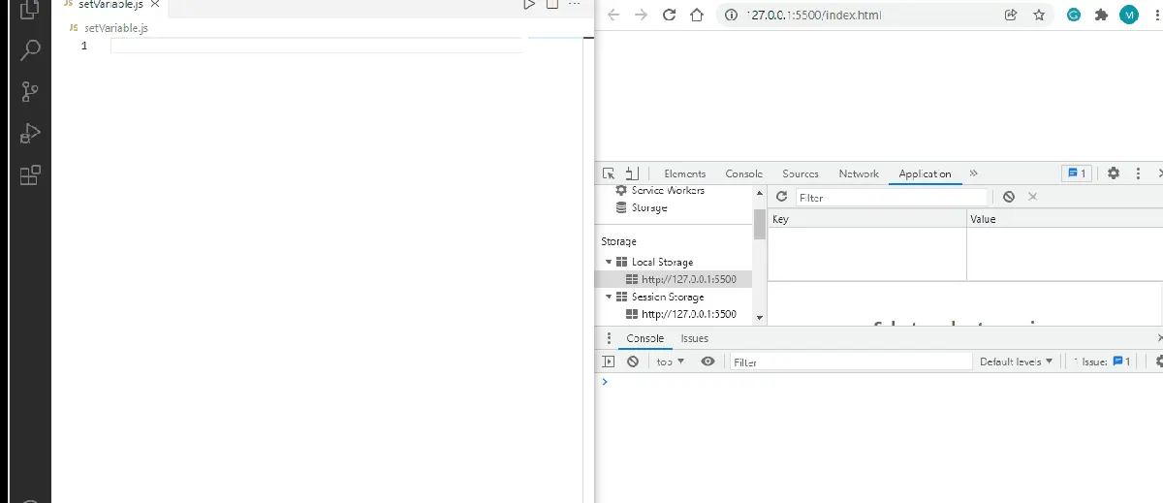
Task: Select Session Storage http://127.0.0.1:5500 entry
Action: tap(688, 314)
